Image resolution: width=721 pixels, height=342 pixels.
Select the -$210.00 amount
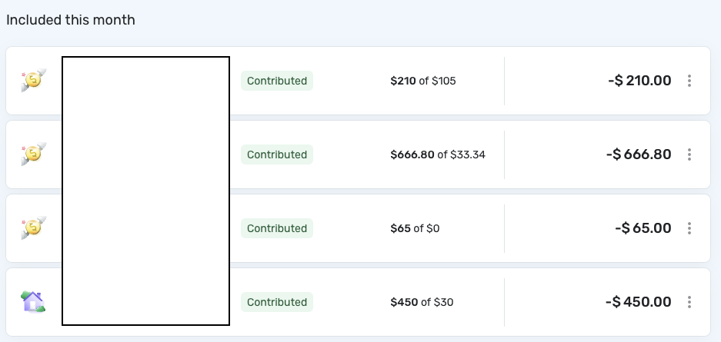(638, 81)
